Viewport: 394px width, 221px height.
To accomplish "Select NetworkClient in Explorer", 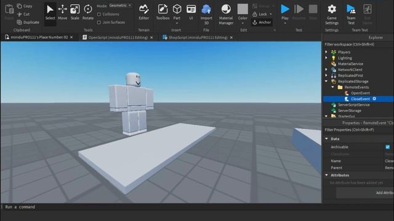I will (x=350, y=69).
